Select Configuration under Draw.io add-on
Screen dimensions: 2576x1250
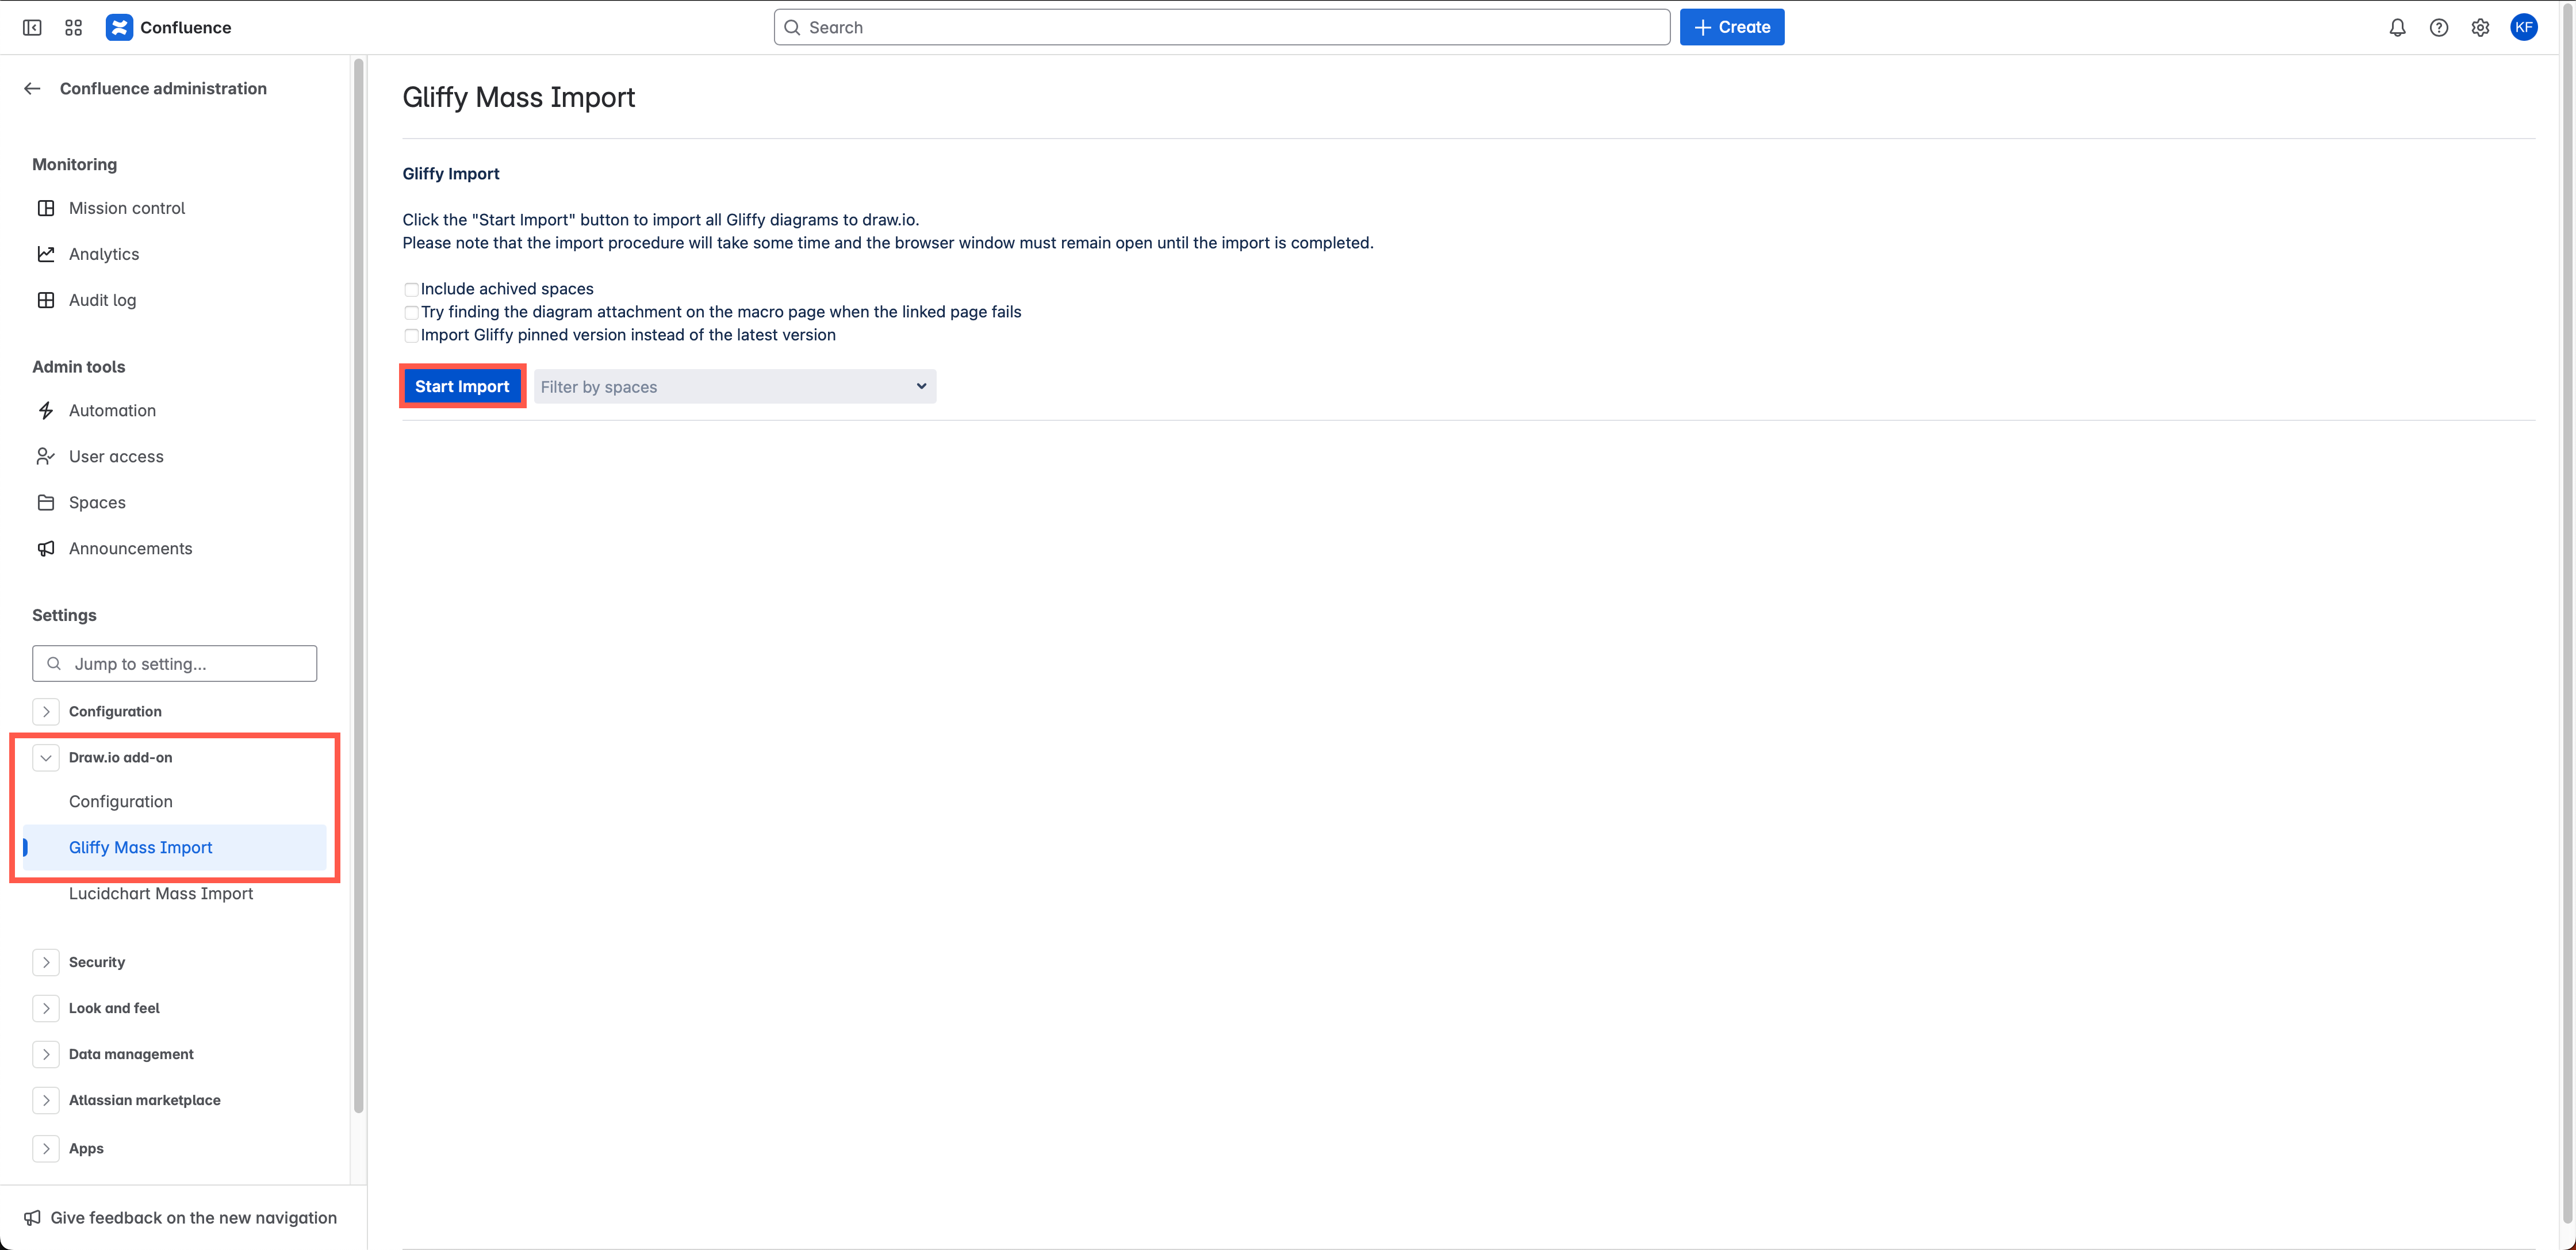coord(120,801)
